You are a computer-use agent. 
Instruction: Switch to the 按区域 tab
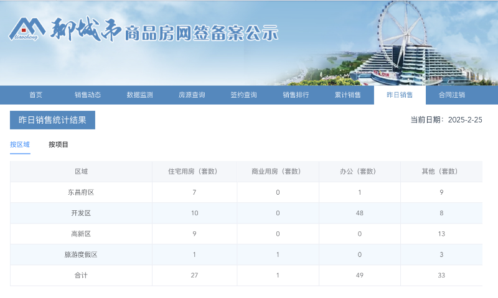point(20,145)
